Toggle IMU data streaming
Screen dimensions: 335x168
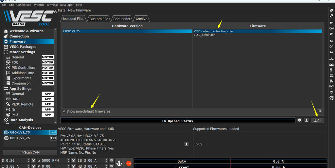tap(331, 81)
